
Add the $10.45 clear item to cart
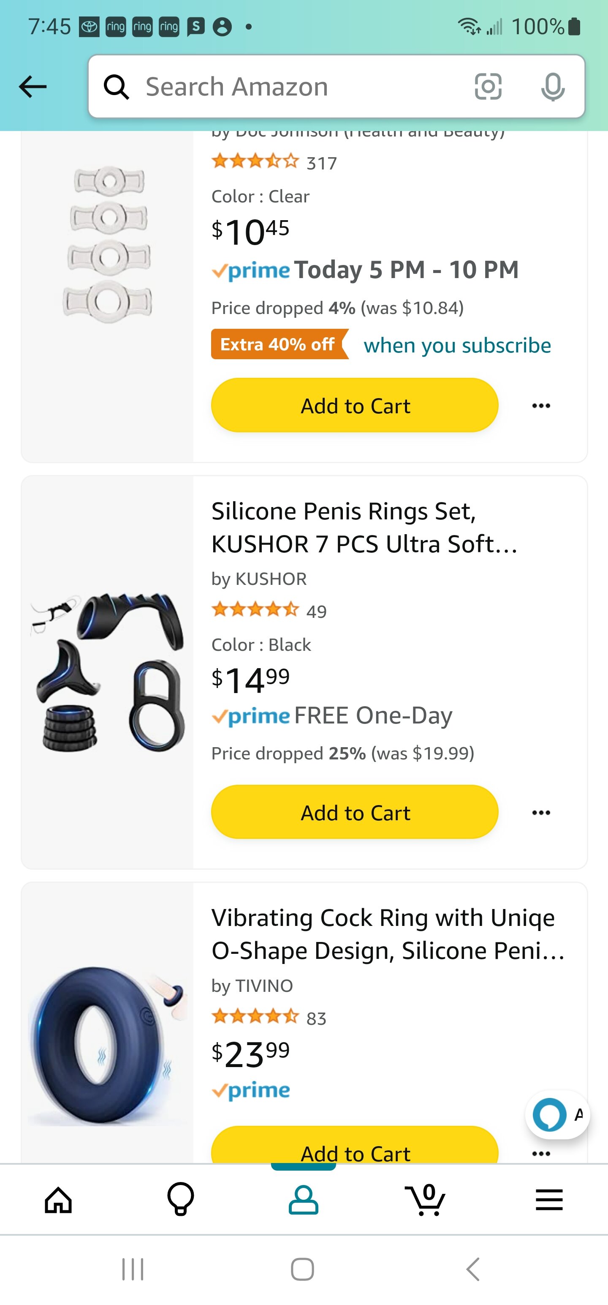[354, 405]
